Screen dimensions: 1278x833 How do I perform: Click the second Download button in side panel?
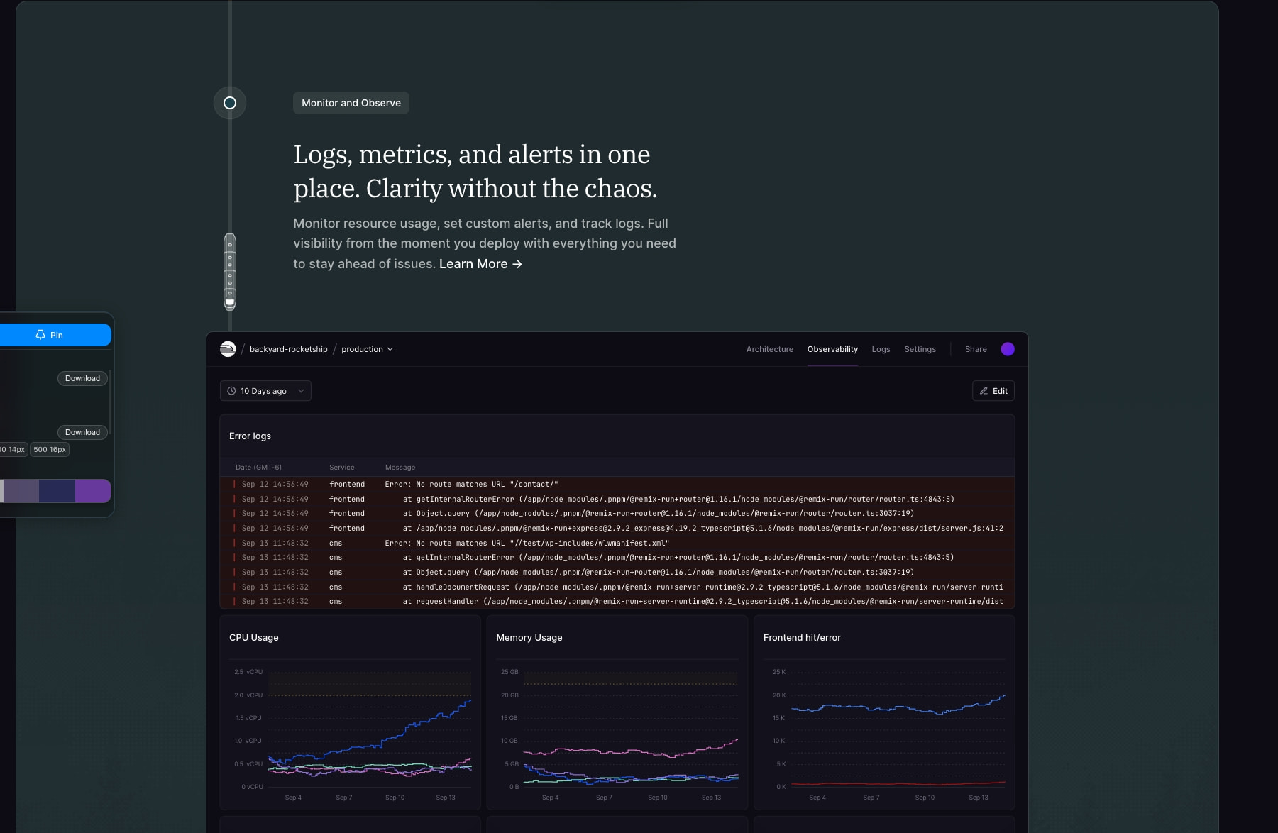pos(82,432)
